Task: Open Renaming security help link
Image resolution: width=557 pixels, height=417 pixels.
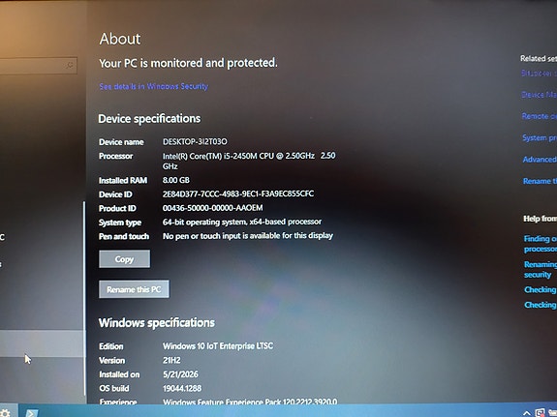Action: pyautogui.click(x=541, y=269)
